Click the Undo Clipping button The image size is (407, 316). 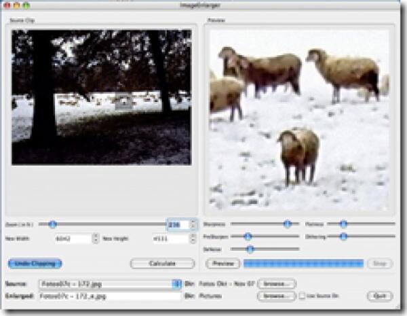[35, 264]
